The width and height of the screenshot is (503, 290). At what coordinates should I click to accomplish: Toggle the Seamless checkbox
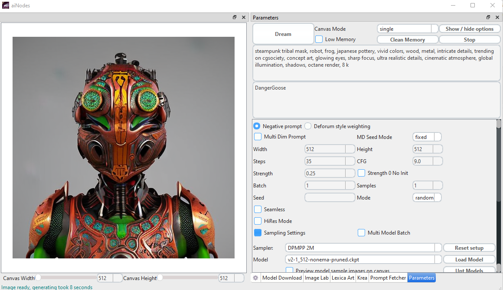[x=258, y=209]
